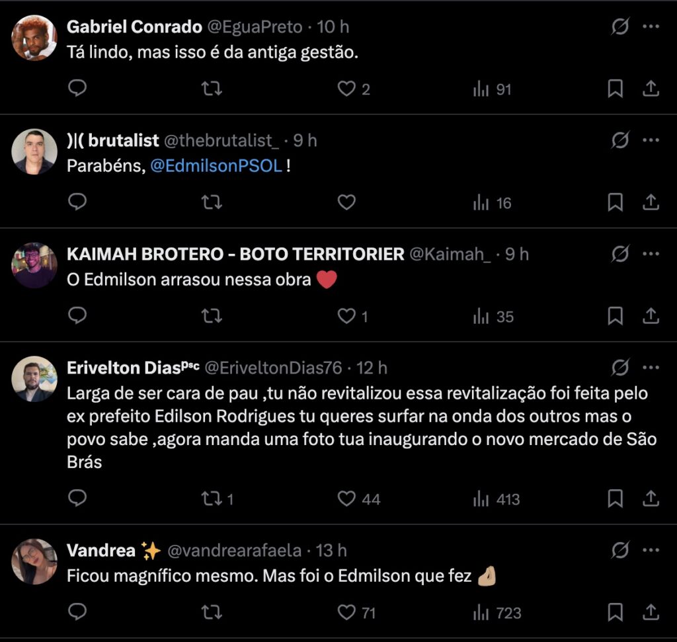The height and width of the screenshot is (642, 677).
Task: Repost Erivelton Dias's tweet
Action: pos(212,499)
